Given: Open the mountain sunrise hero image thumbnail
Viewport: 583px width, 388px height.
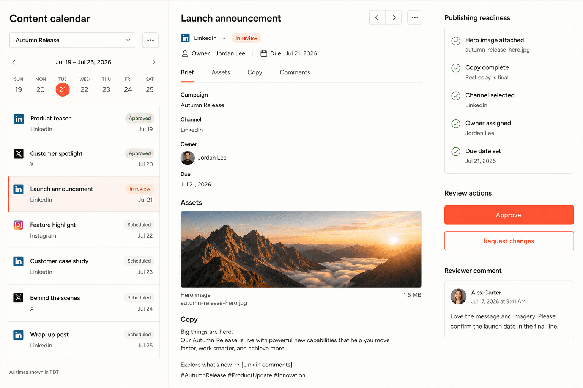Looking at the screenshot, I should point(301,249).
